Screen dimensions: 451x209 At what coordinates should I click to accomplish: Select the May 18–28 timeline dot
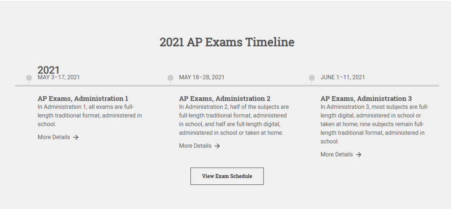pos(170,78)
